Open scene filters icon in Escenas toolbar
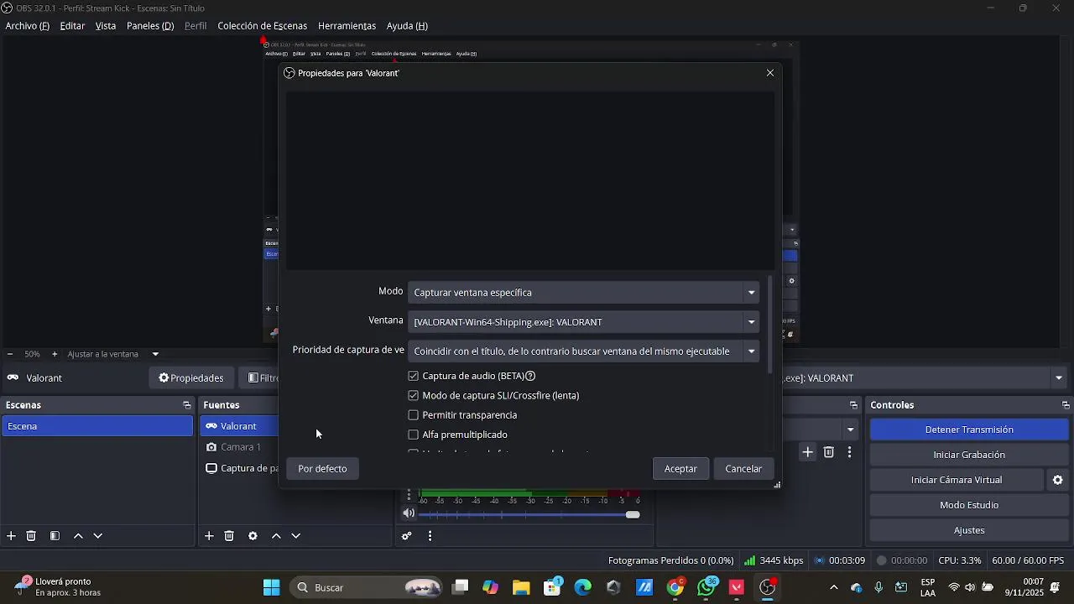Screen dimensions: 1074x604 [x=55, y=536]
